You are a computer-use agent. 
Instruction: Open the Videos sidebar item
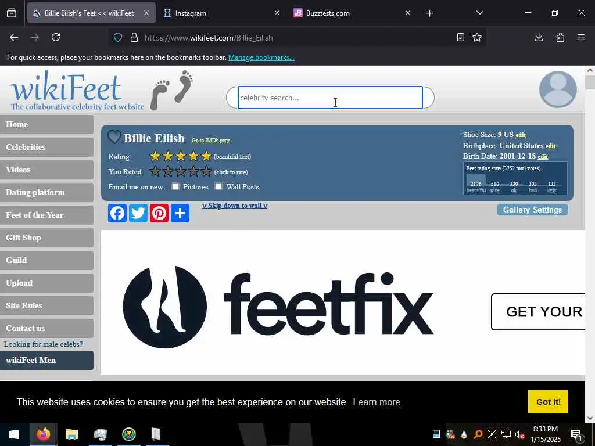pos(46,170)
